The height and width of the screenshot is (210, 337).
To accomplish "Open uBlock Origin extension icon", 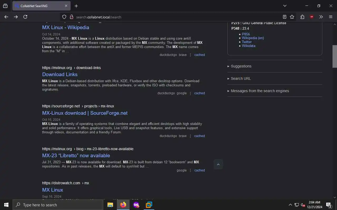I will [312, 17].
